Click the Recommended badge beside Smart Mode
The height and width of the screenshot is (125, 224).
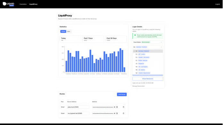pos(146,42)
